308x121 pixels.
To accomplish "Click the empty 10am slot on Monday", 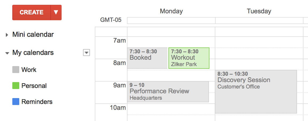I will coord(171,109).
